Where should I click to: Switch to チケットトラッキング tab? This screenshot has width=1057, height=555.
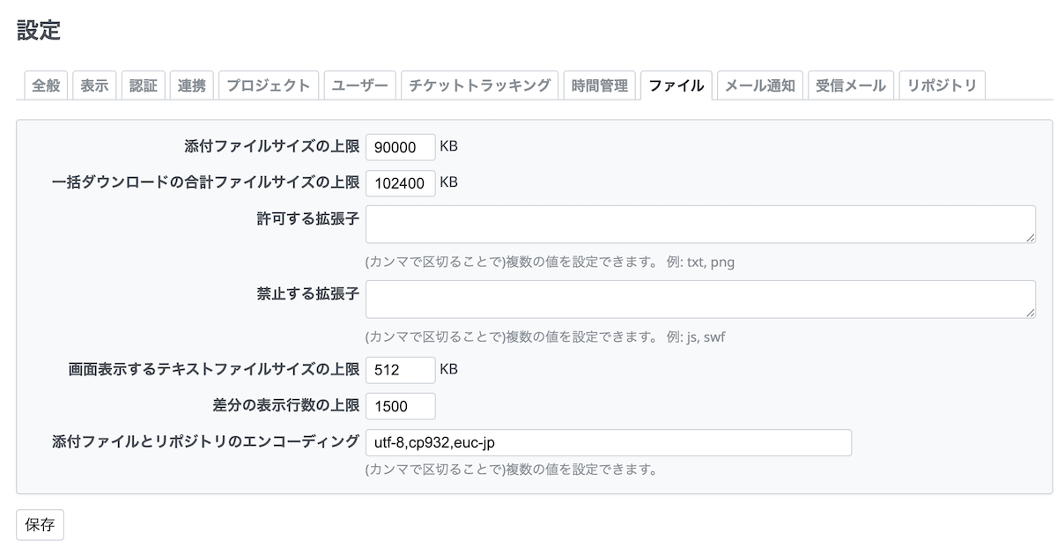(x=480, y=85)
